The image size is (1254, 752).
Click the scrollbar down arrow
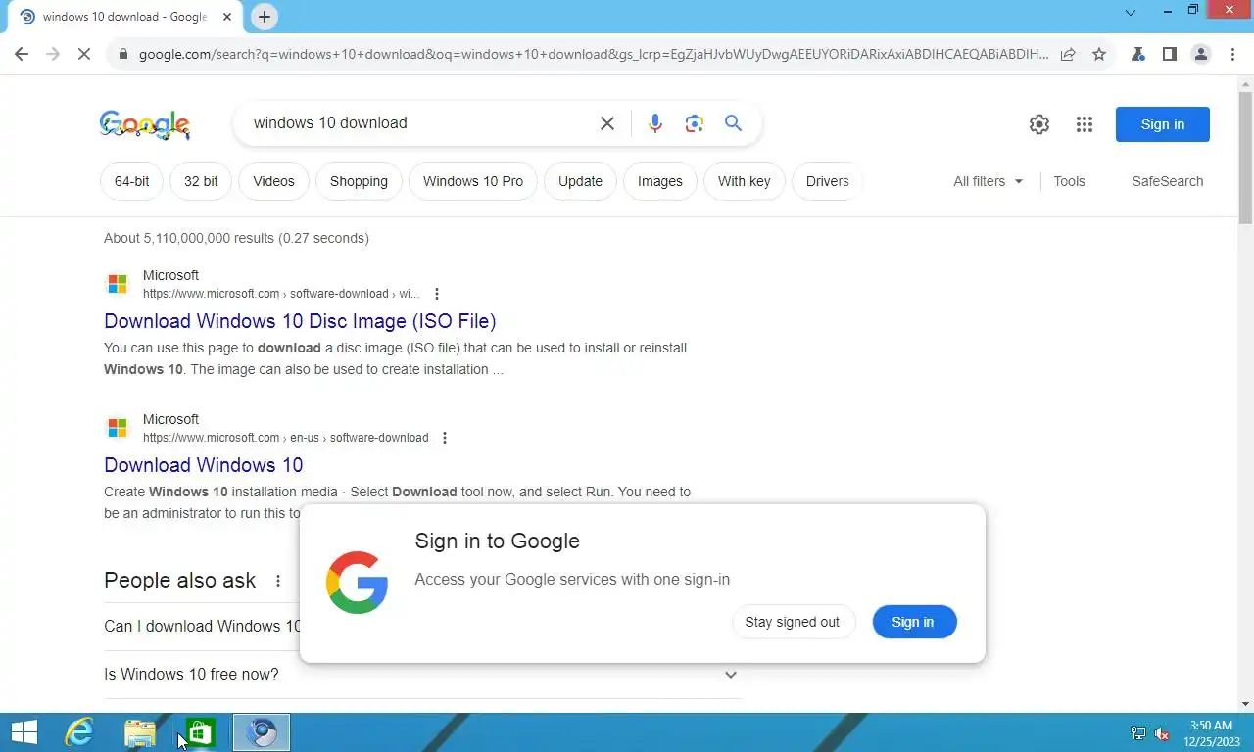pyautogui.click(x=1245, y=703)
